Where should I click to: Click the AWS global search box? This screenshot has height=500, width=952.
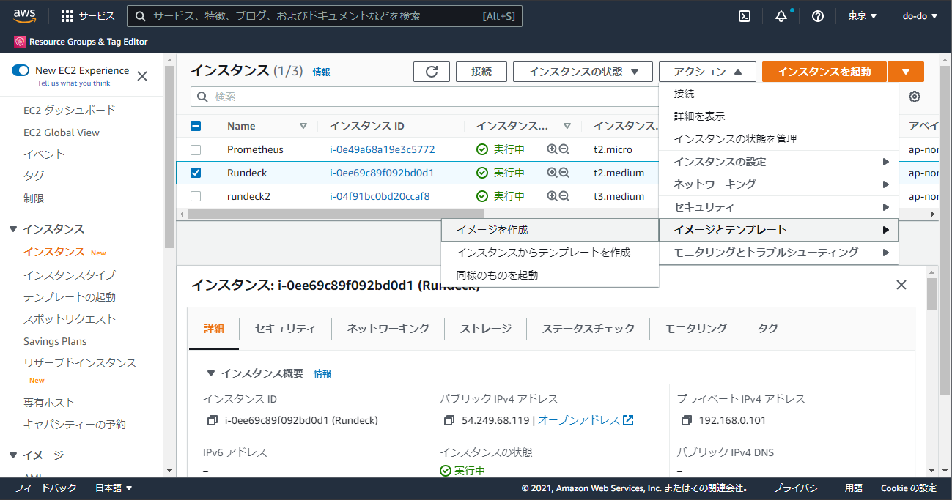[325, 16]
